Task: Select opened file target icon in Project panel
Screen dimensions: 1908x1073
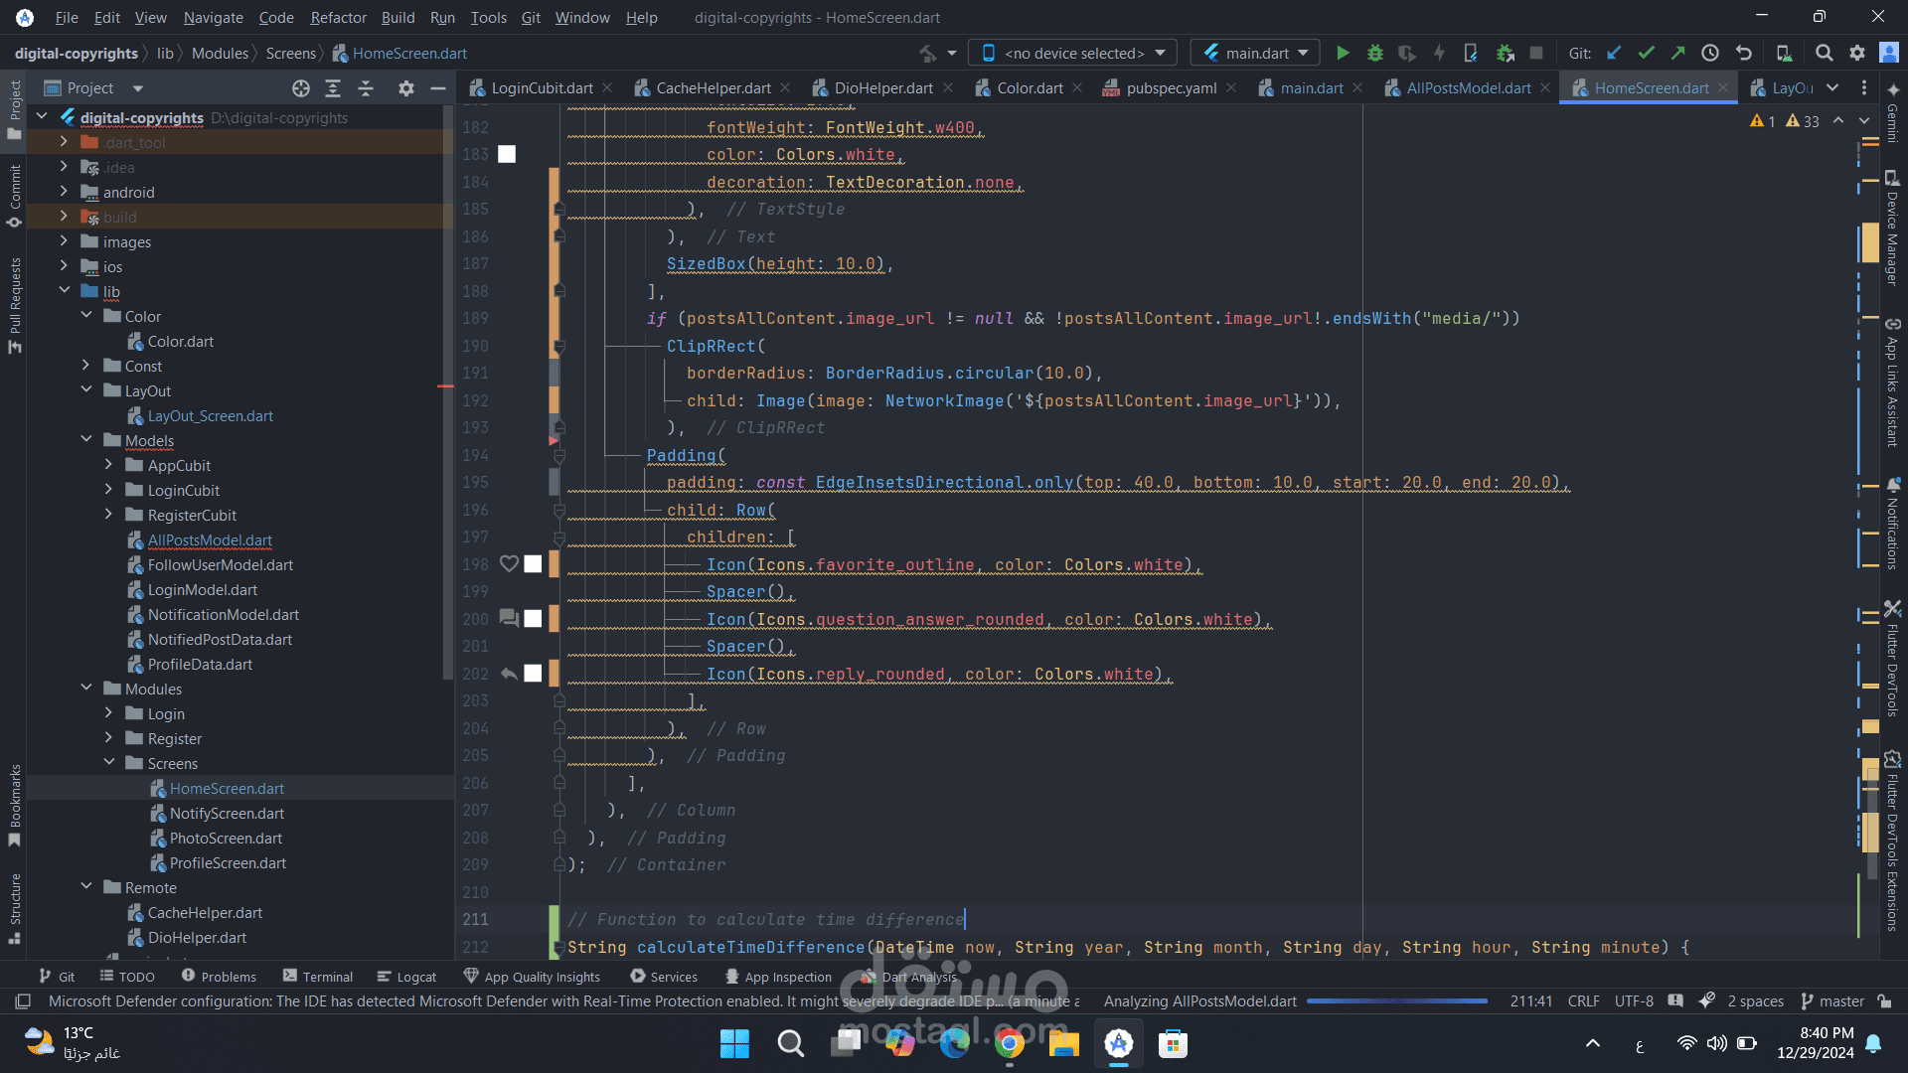Action: coord(300,88)
